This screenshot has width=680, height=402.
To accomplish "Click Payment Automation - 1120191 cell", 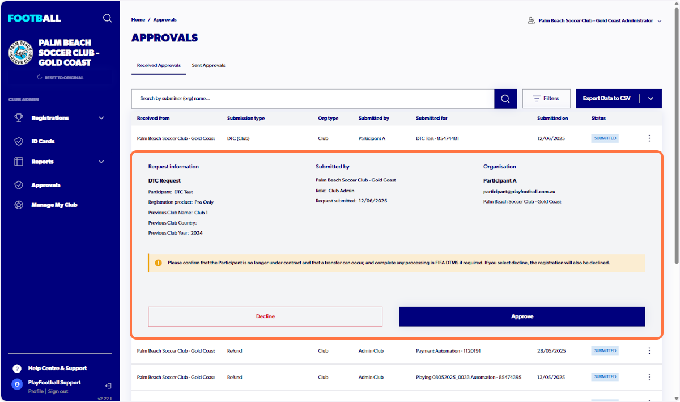I will pyautogui.click(x=448, y=351).
